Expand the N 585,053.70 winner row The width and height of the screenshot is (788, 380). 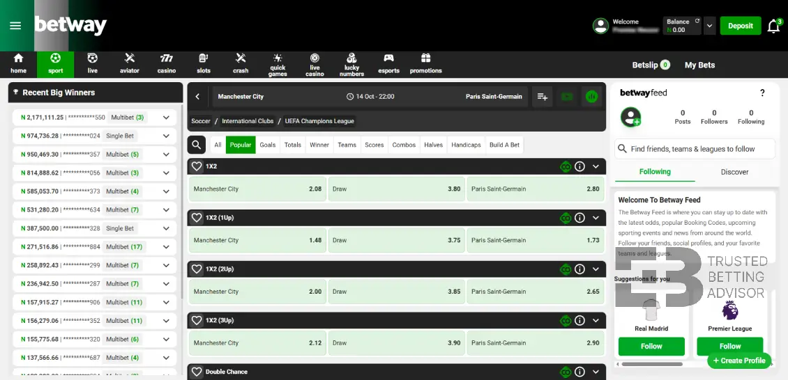pyautogui.click(x=167, y=191)
